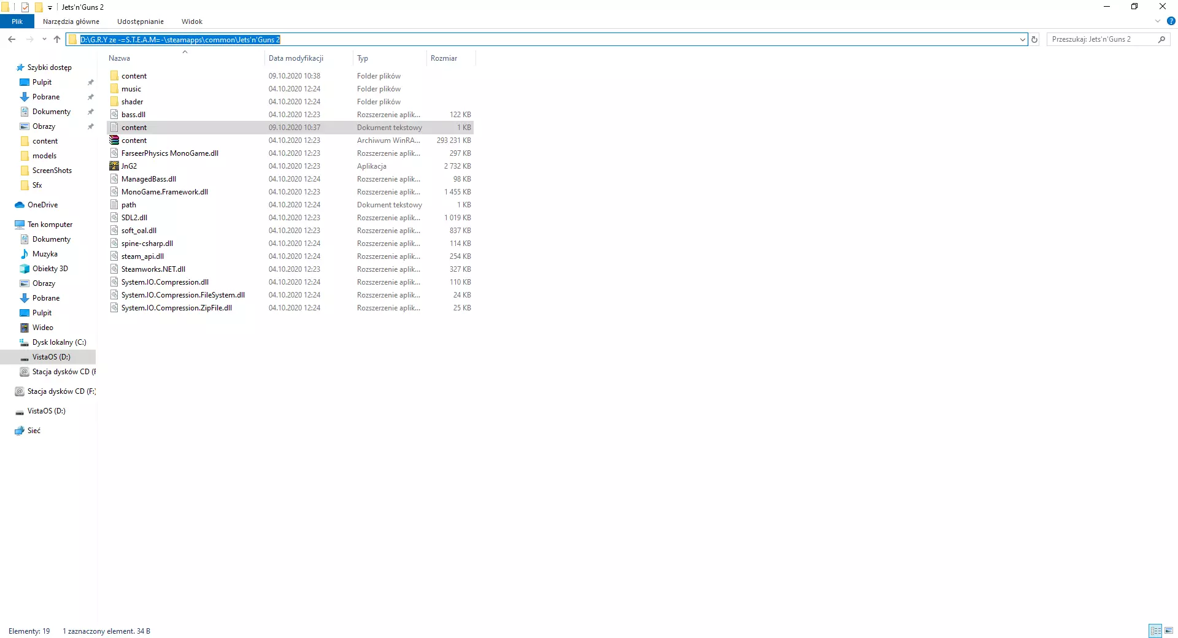The height and width of the screenshot is (638, 1178).
Task: Go up one folder level
Action: click(57, 39)
